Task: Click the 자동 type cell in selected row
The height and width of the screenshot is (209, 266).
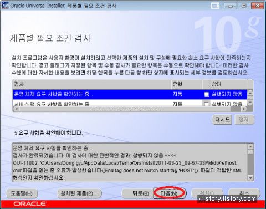Action: pyautogui.click(x=177, y=94)
